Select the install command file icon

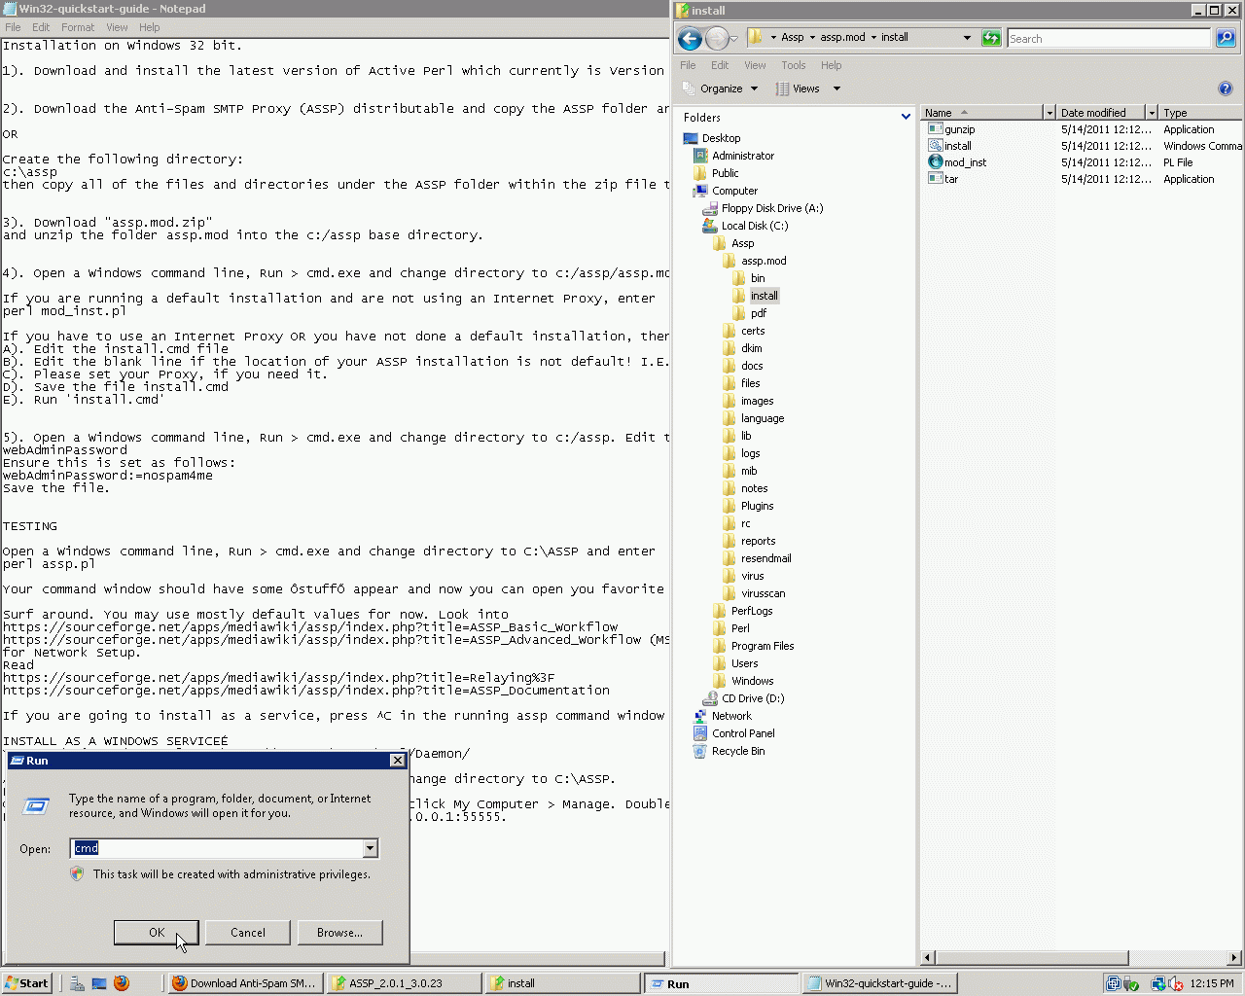936,146
